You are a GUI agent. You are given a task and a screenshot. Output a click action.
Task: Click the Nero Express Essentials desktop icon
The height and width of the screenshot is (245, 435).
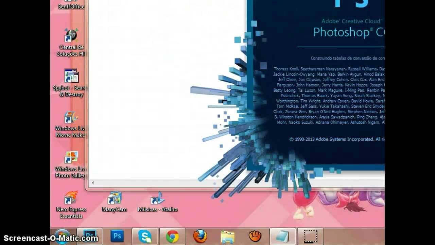pos(71,205)
